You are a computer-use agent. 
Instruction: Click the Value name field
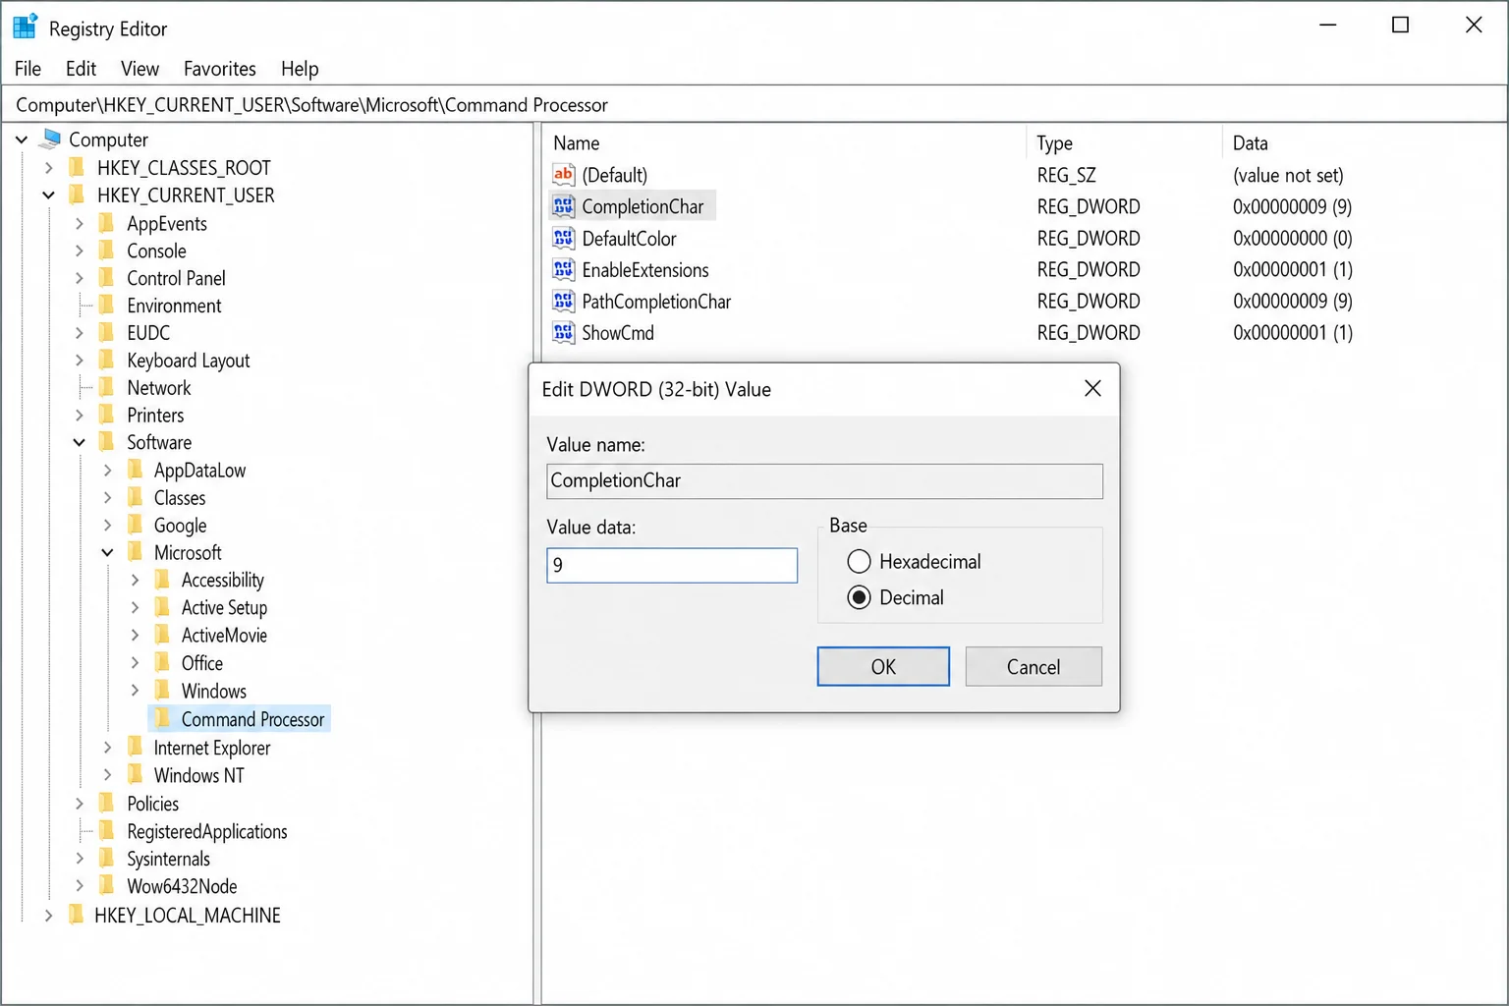(x=824, y=480)
